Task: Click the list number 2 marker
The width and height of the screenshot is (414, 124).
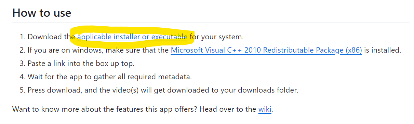Action: [x=22, y=50]
